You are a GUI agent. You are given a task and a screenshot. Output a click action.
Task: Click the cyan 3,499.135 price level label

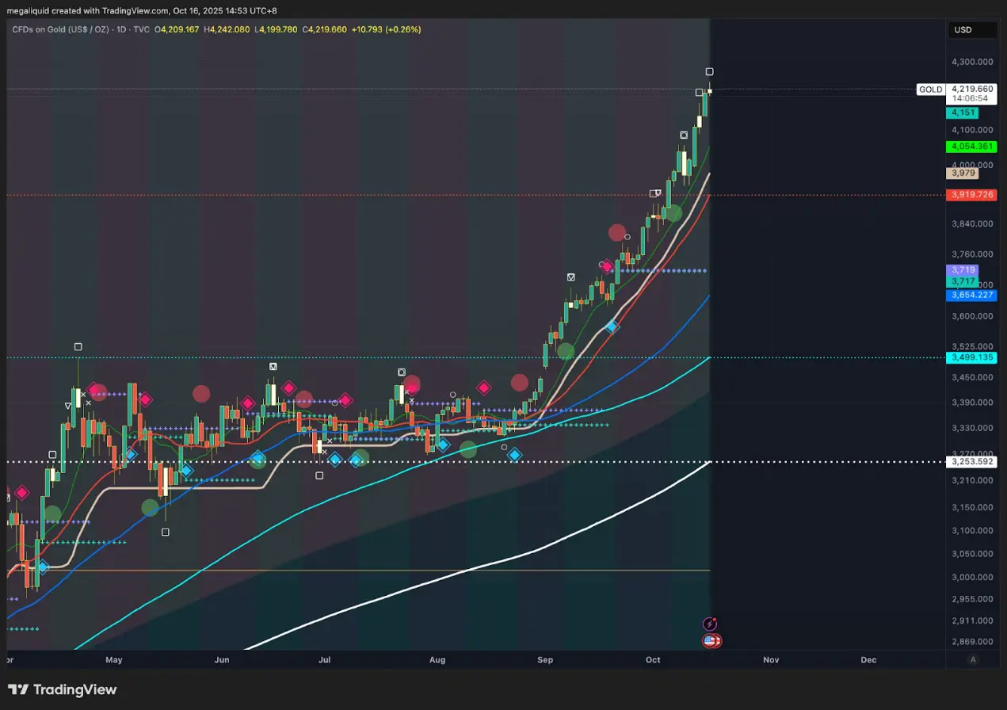click(x=971, y=358)
